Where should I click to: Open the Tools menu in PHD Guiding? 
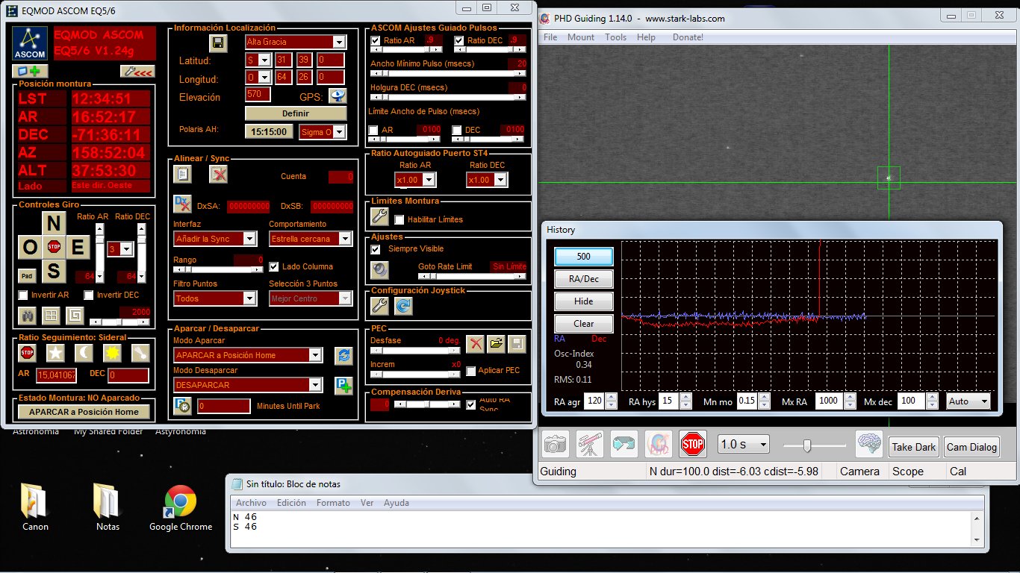(x=616, y=37)
